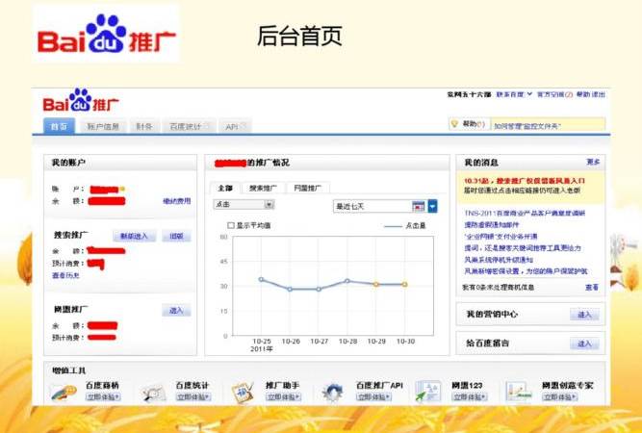
Task: Open the TNS-2011 survey message link
Action: [525, 213]
